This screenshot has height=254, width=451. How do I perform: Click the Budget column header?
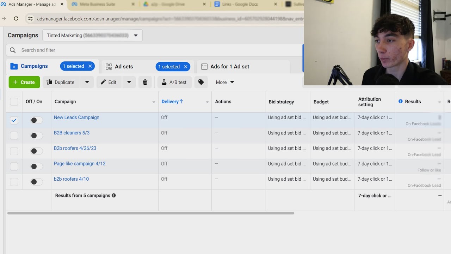[321, 102]
